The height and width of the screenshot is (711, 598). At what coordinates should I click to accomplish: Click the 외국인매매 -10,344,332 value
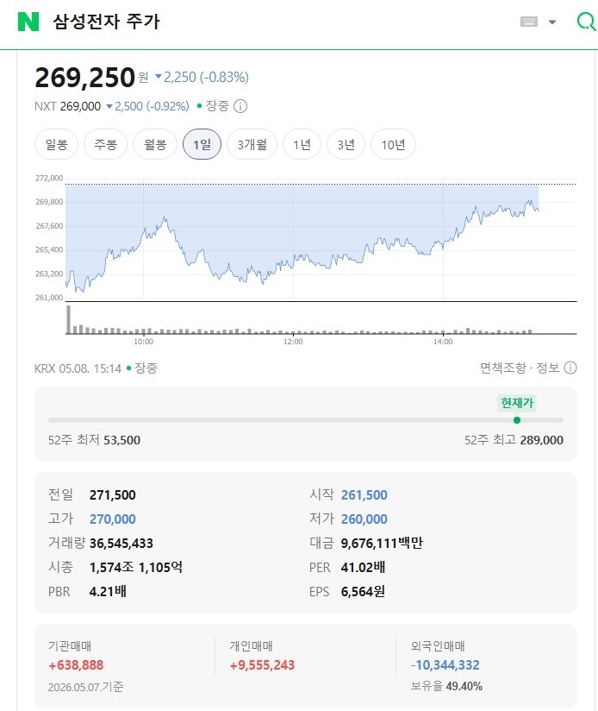point(445,665)
